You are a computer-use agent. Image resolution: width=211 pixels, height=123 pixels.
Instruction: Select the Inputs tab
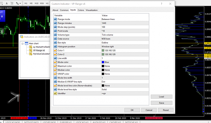point(73,10)
